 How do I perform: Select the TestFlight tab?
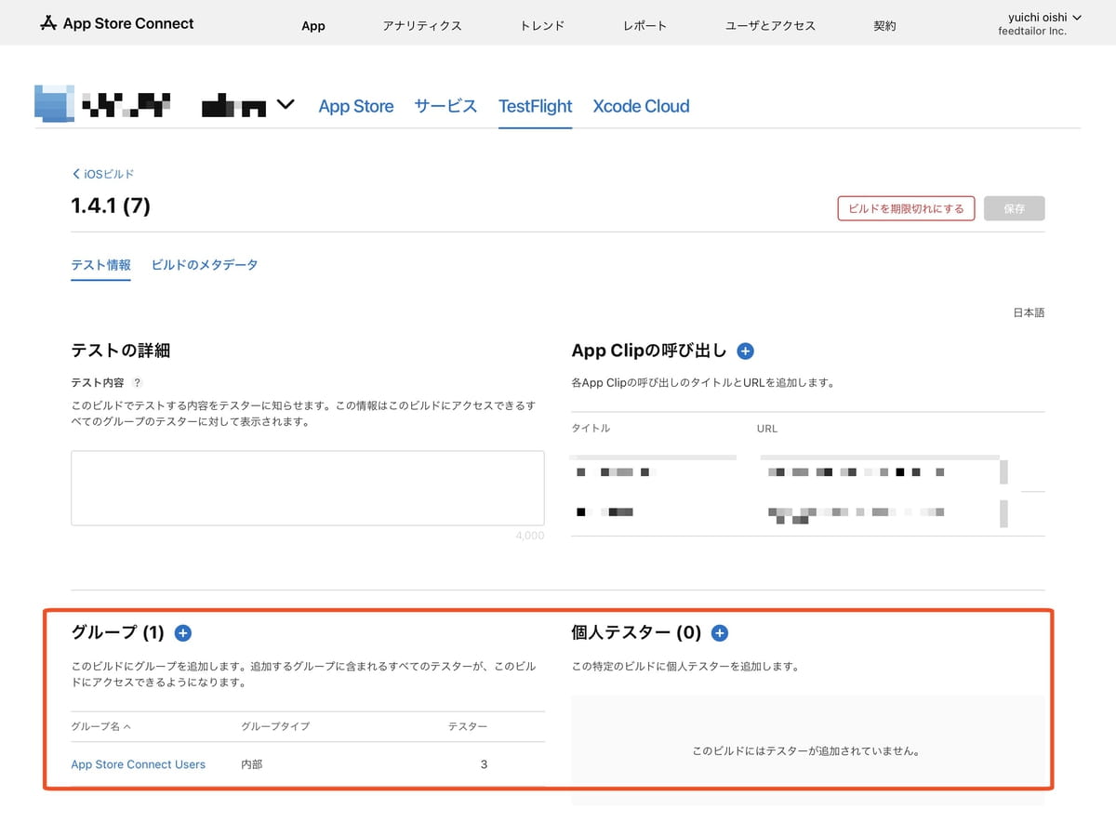[536, 106]
